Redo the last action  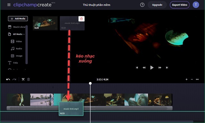(14, 79)
